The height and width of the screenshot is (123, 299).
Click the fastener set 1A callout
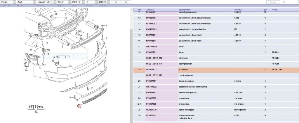point(36,112)
